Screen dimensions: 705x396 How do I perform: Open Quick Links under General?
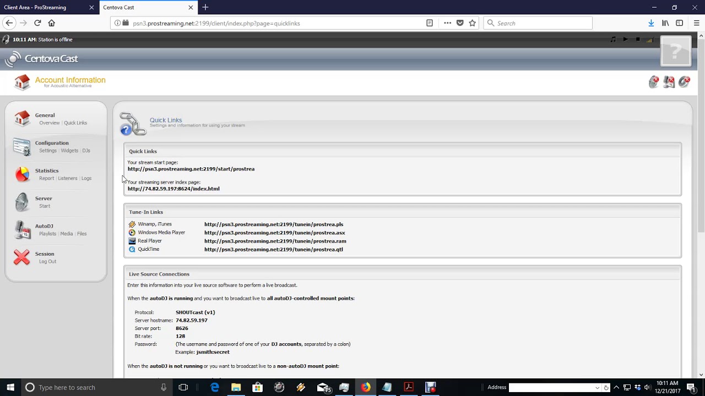75,123
